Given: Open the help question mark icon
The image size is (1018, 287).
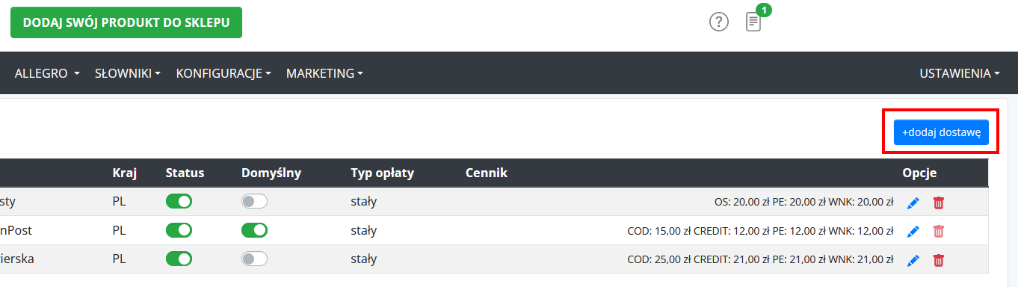Looking at the screenshot, I should [718, 22].
